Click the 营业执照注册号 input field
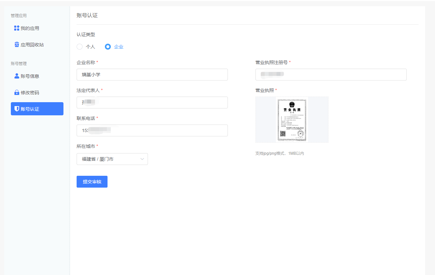Screen dimensions: 435x275 point(331,75)
